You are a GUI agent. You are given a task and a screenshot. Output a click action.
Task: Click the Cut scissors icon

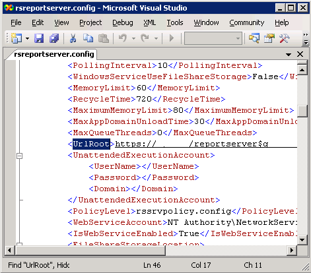(x=73, y=38)
